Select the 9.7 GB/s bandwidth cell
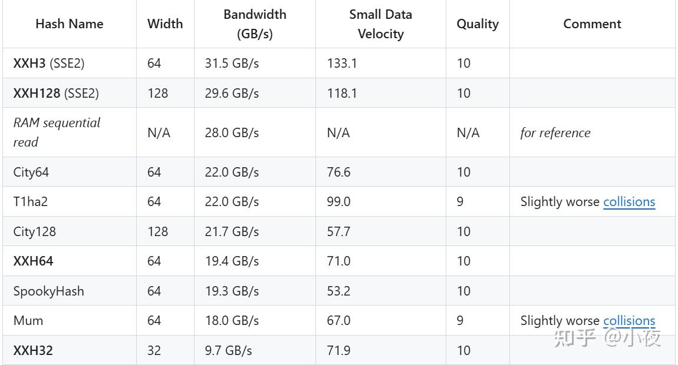 pyautogui.click(x=228, y=351)
